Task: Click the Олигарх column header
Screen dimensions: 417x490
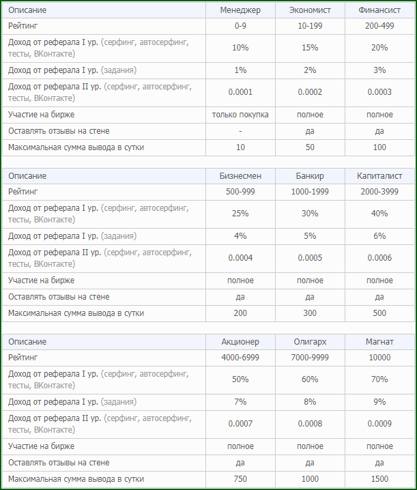Action: [x=310, y=341]
